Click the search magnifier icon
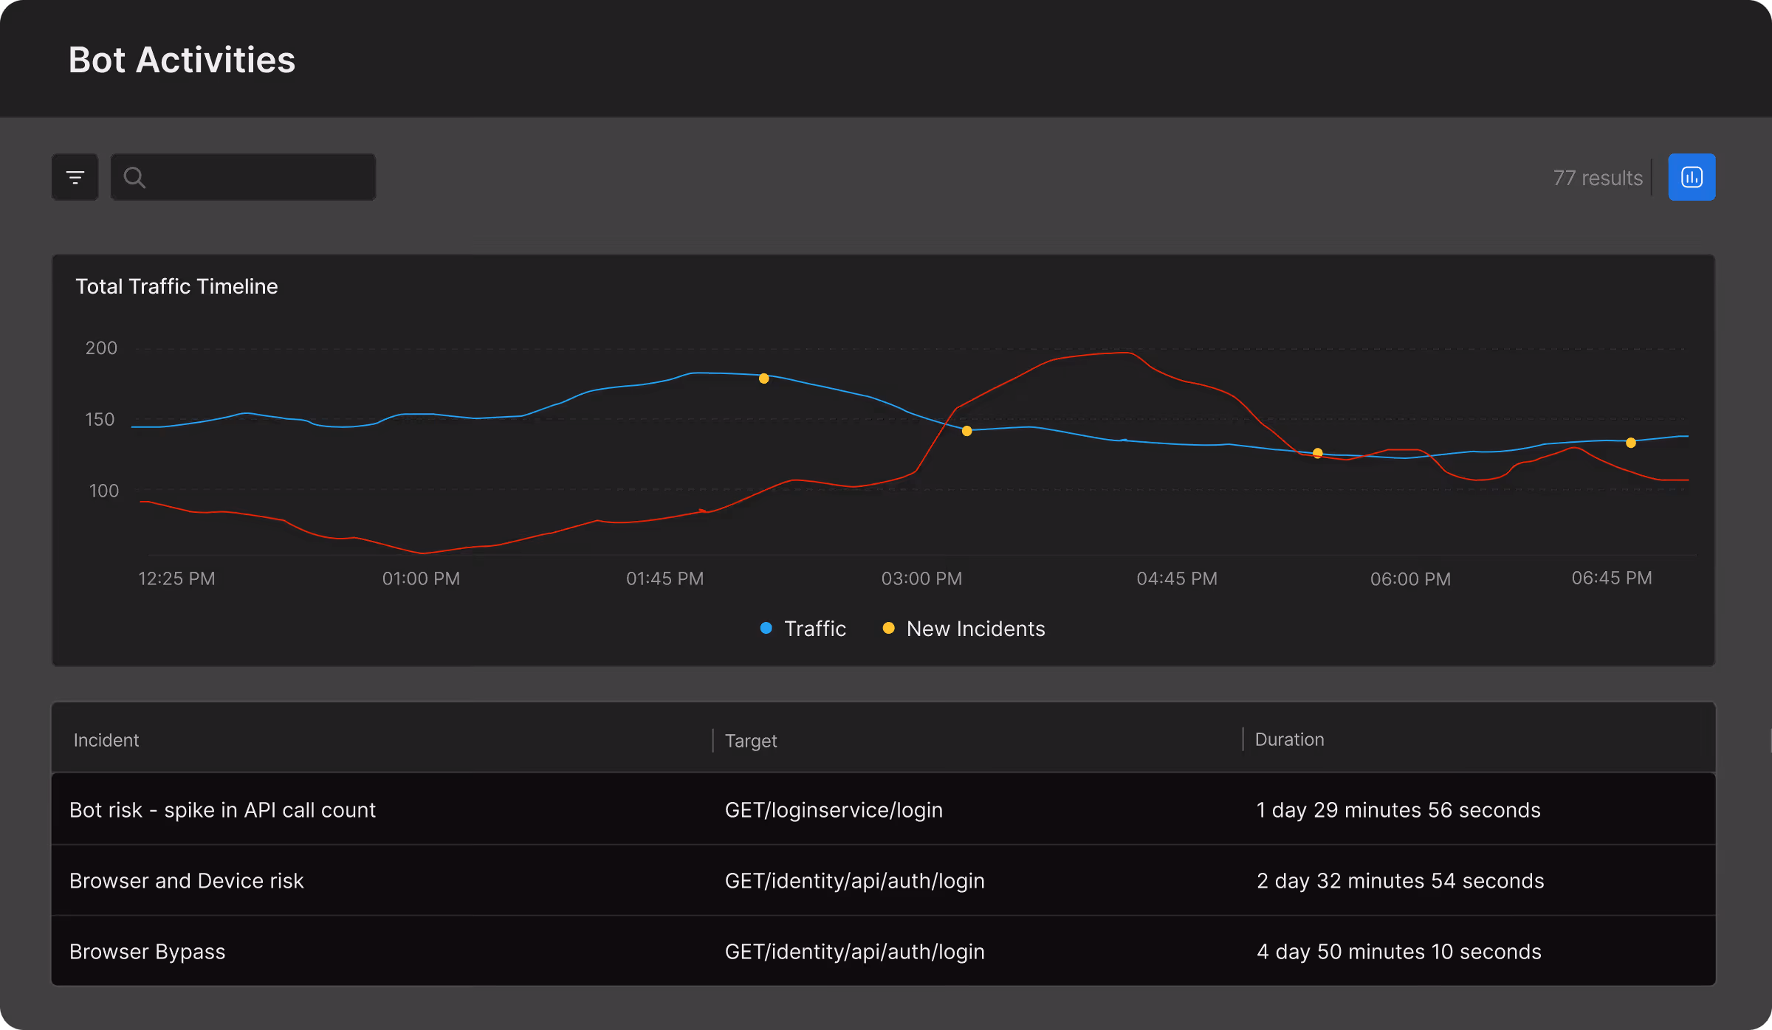Screen dimensions: 1772x1030 click(x=136, y=177)
